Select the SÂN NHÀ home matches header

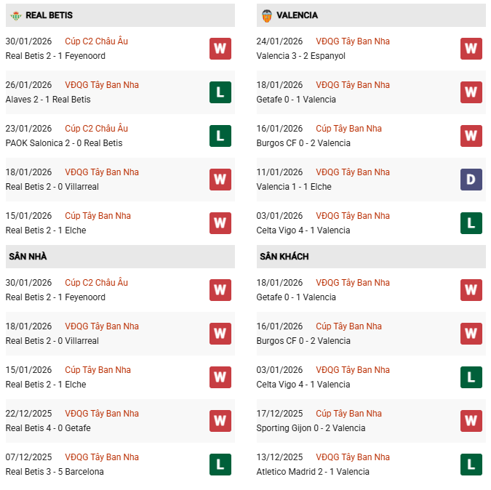click(28, 257)
